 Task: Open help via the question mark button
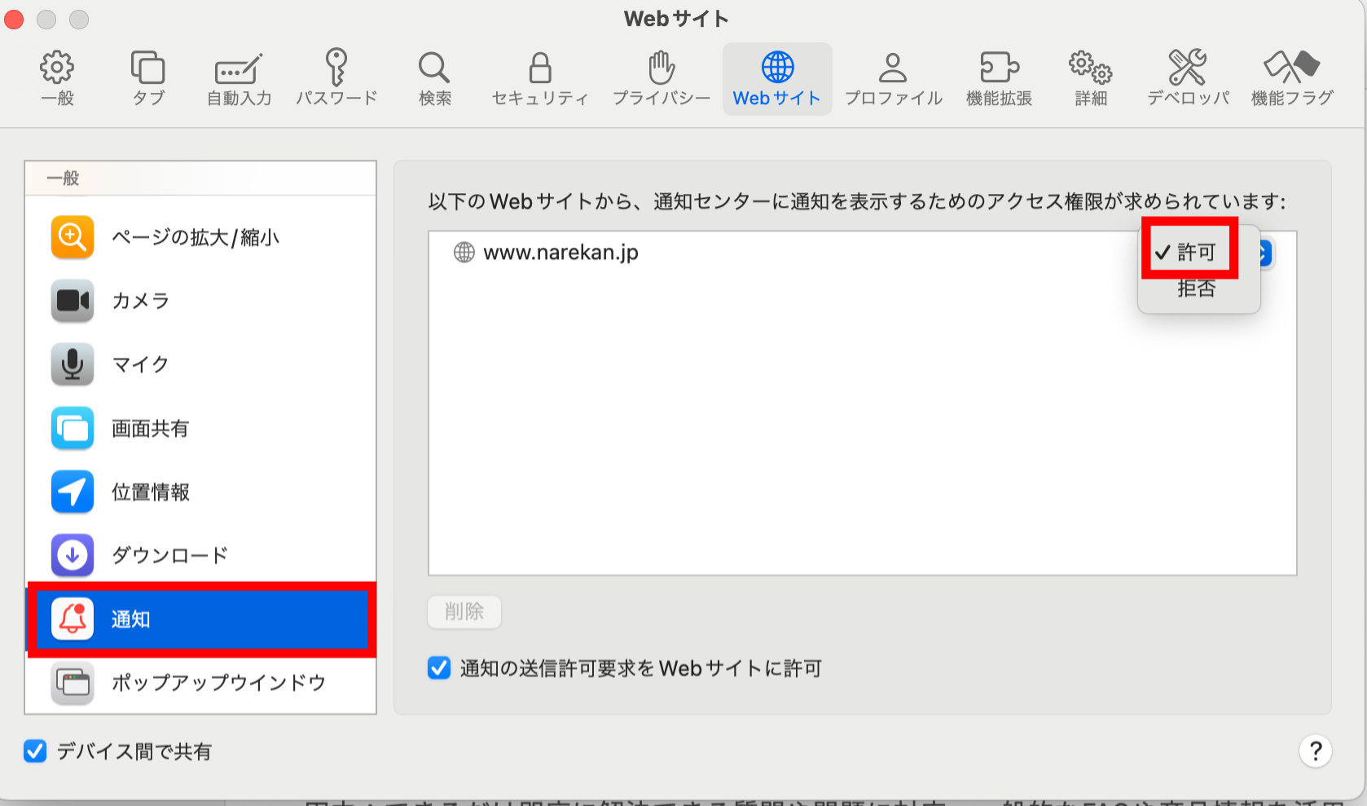(1315, 751)
